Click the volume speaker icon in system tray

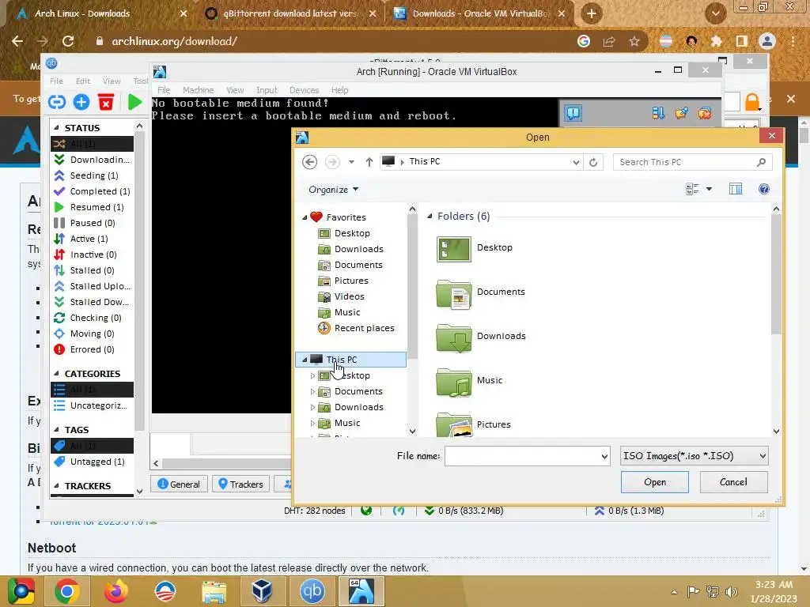click(x=731, y=591)
